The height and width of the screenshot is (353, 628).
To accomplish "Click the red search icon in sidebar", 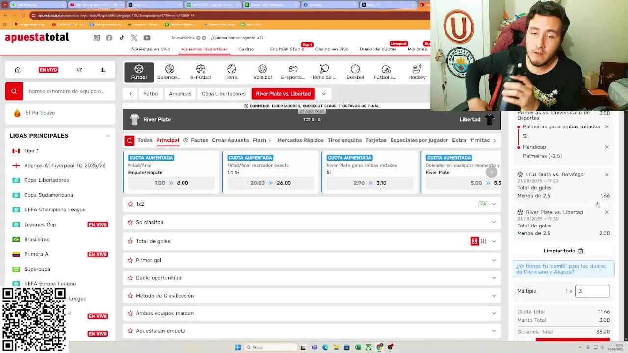I will click(14, 91).
